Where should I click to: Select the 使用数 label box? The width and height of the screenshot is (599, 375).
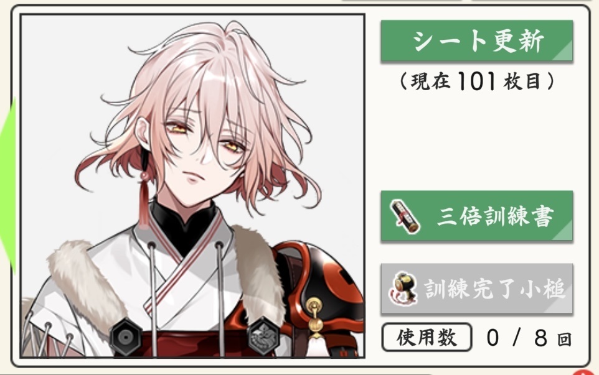coord(427,337)
